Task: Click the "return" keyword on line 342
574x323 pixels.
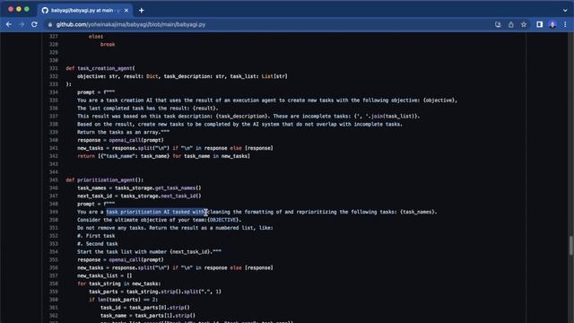Action: [86, 156]
